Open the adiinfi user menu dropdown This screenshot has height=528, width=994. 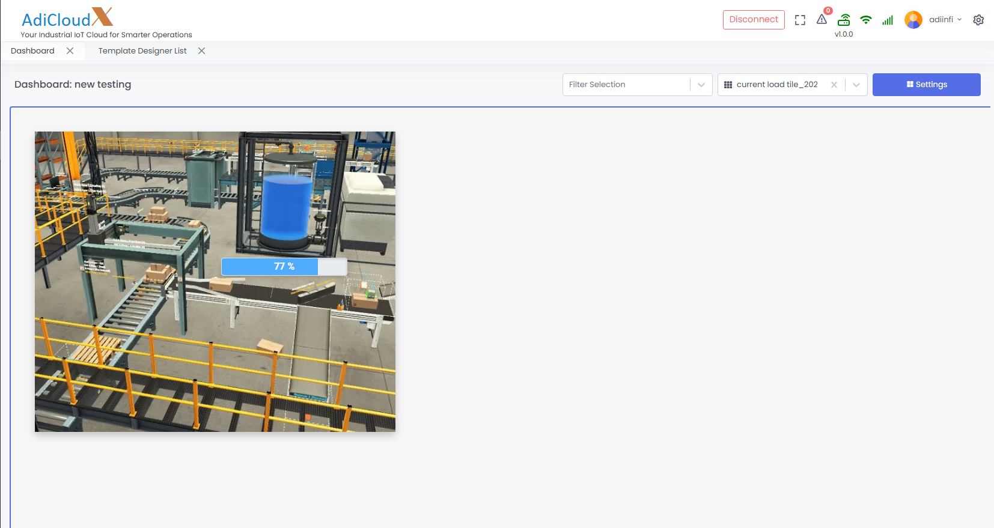pyautogui.click(x=945, y=20)
